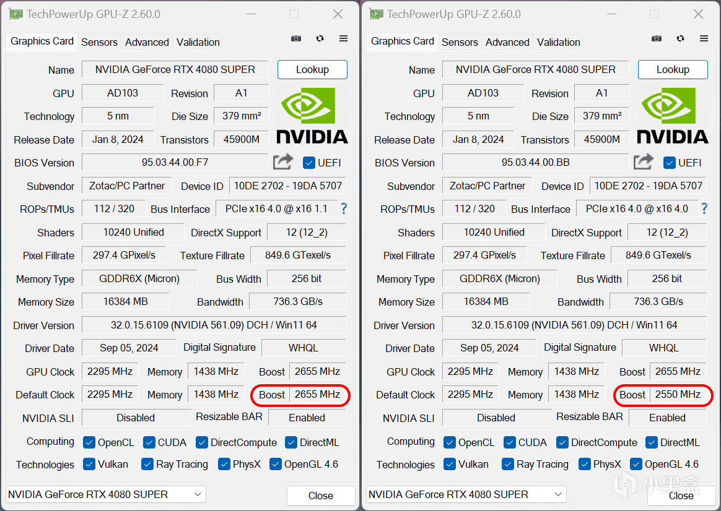Click BIOS Version 95.03.44.00.BB field
The image size is (721, 511).
point(536,162)
